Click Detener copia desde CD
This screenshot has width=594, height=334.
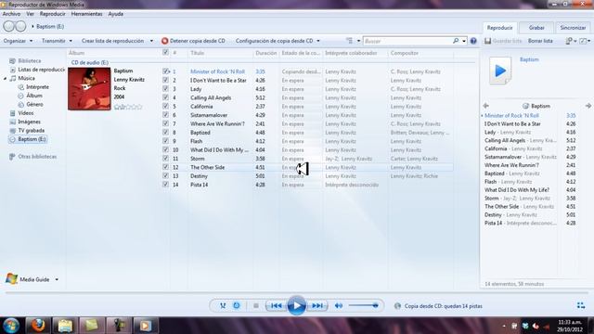[193, 41]
